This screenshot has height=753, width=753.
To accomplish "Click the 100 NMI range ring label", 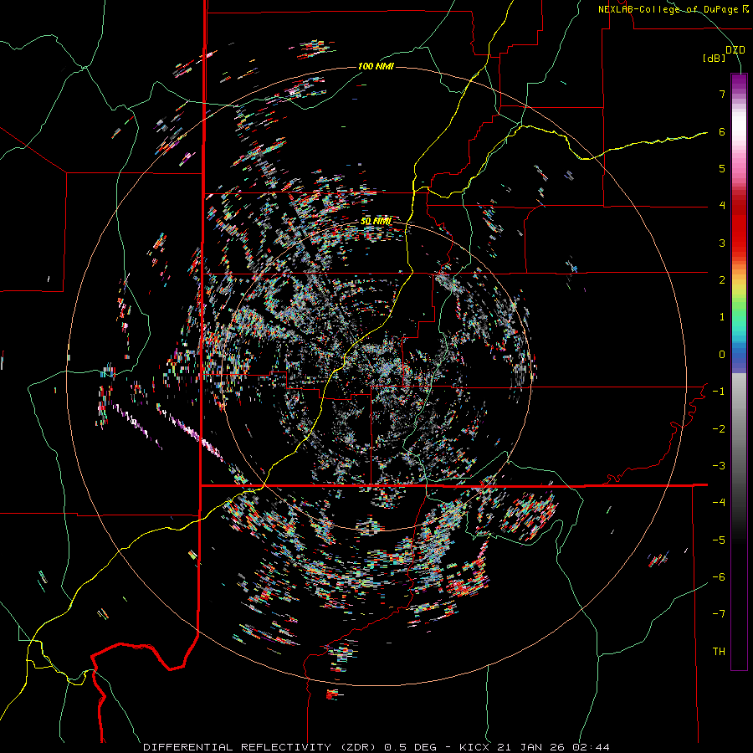I will (x=376, y=66).
